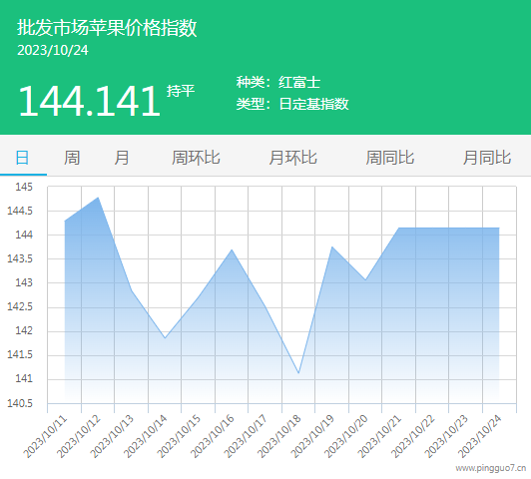Image resolution: width=531 pixels, height=479 pixels.
Task: Switch to the 周 weekly tab
Action: pyautogui.click(x=72, y=158)
